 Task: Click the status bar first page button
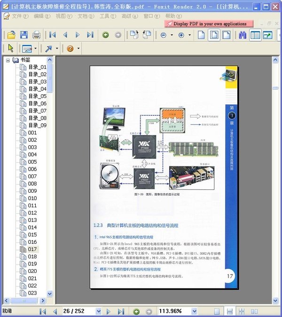coord(43,311)
